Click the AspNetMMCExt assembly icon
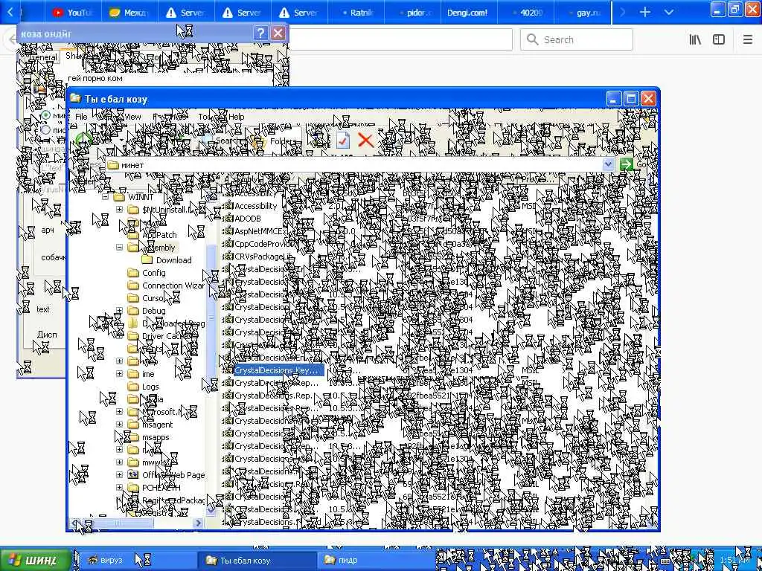Screen dimensions: 762x571 tap(228, 231)
